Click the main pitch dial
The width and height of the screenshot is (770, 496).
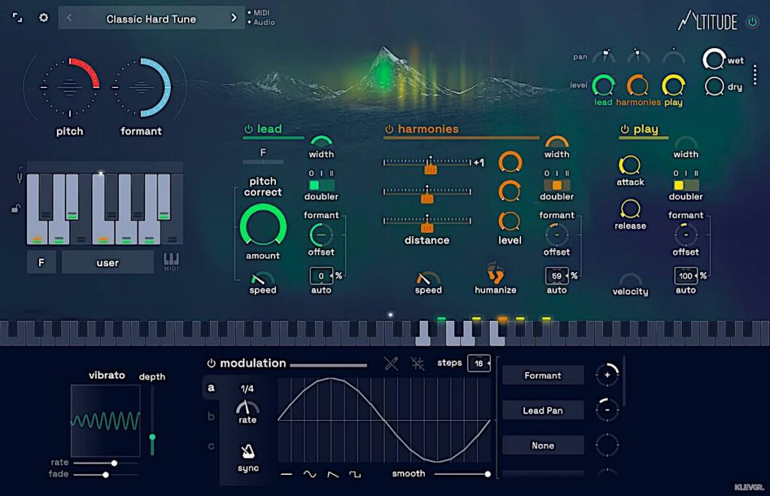pos(70,87)
